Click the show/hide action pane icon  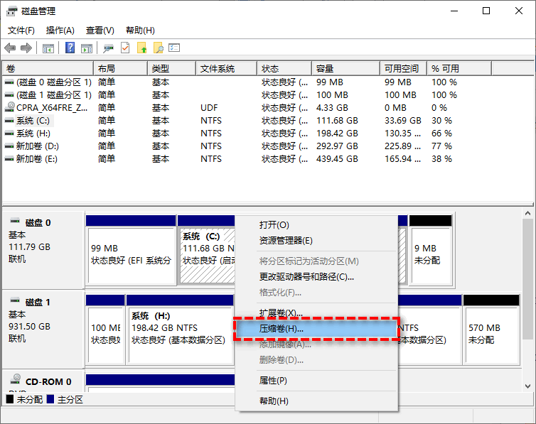tap(86, 48)
